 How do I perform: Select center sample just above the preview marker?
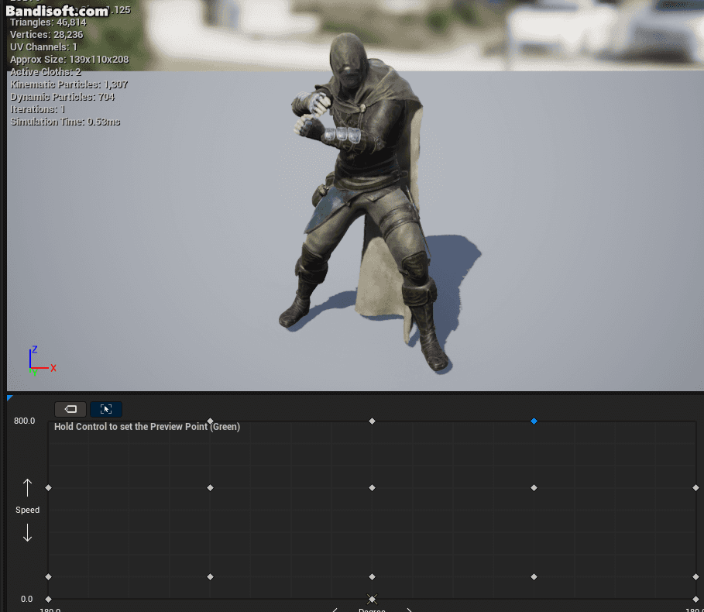click(x=372, y=577)
